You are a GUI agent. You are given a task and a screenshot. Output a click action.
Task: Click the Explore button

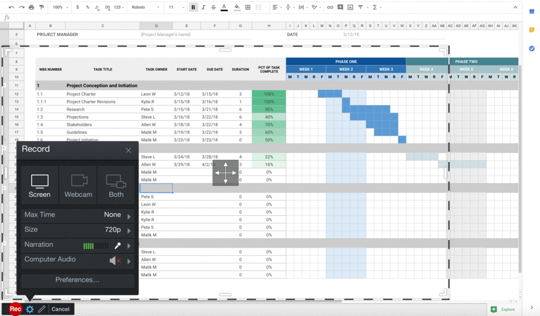503,309
